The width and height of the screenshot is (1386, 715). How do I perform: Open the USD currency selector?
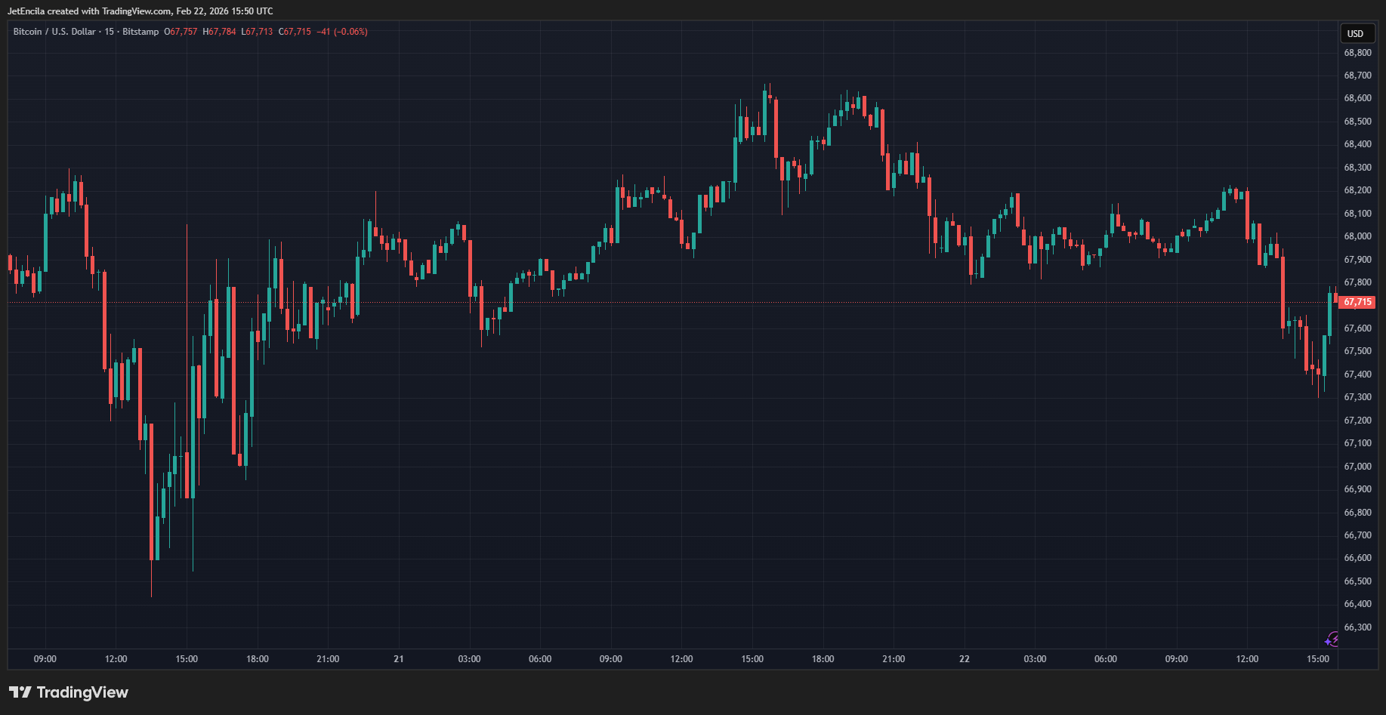tap(1355, 33)
